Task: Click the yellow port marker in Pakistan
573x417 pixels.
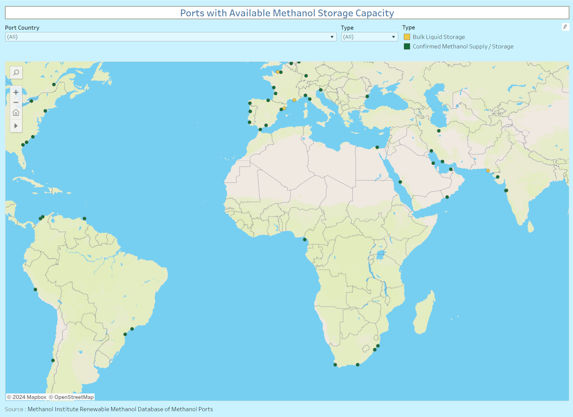Action: (488, 171)
